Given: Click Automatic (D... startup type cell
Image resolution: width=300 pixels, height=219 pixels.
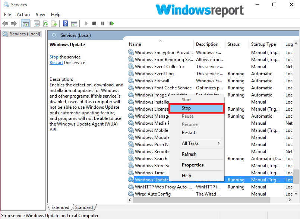Looking at the screenshot, I should click(266, 159).
